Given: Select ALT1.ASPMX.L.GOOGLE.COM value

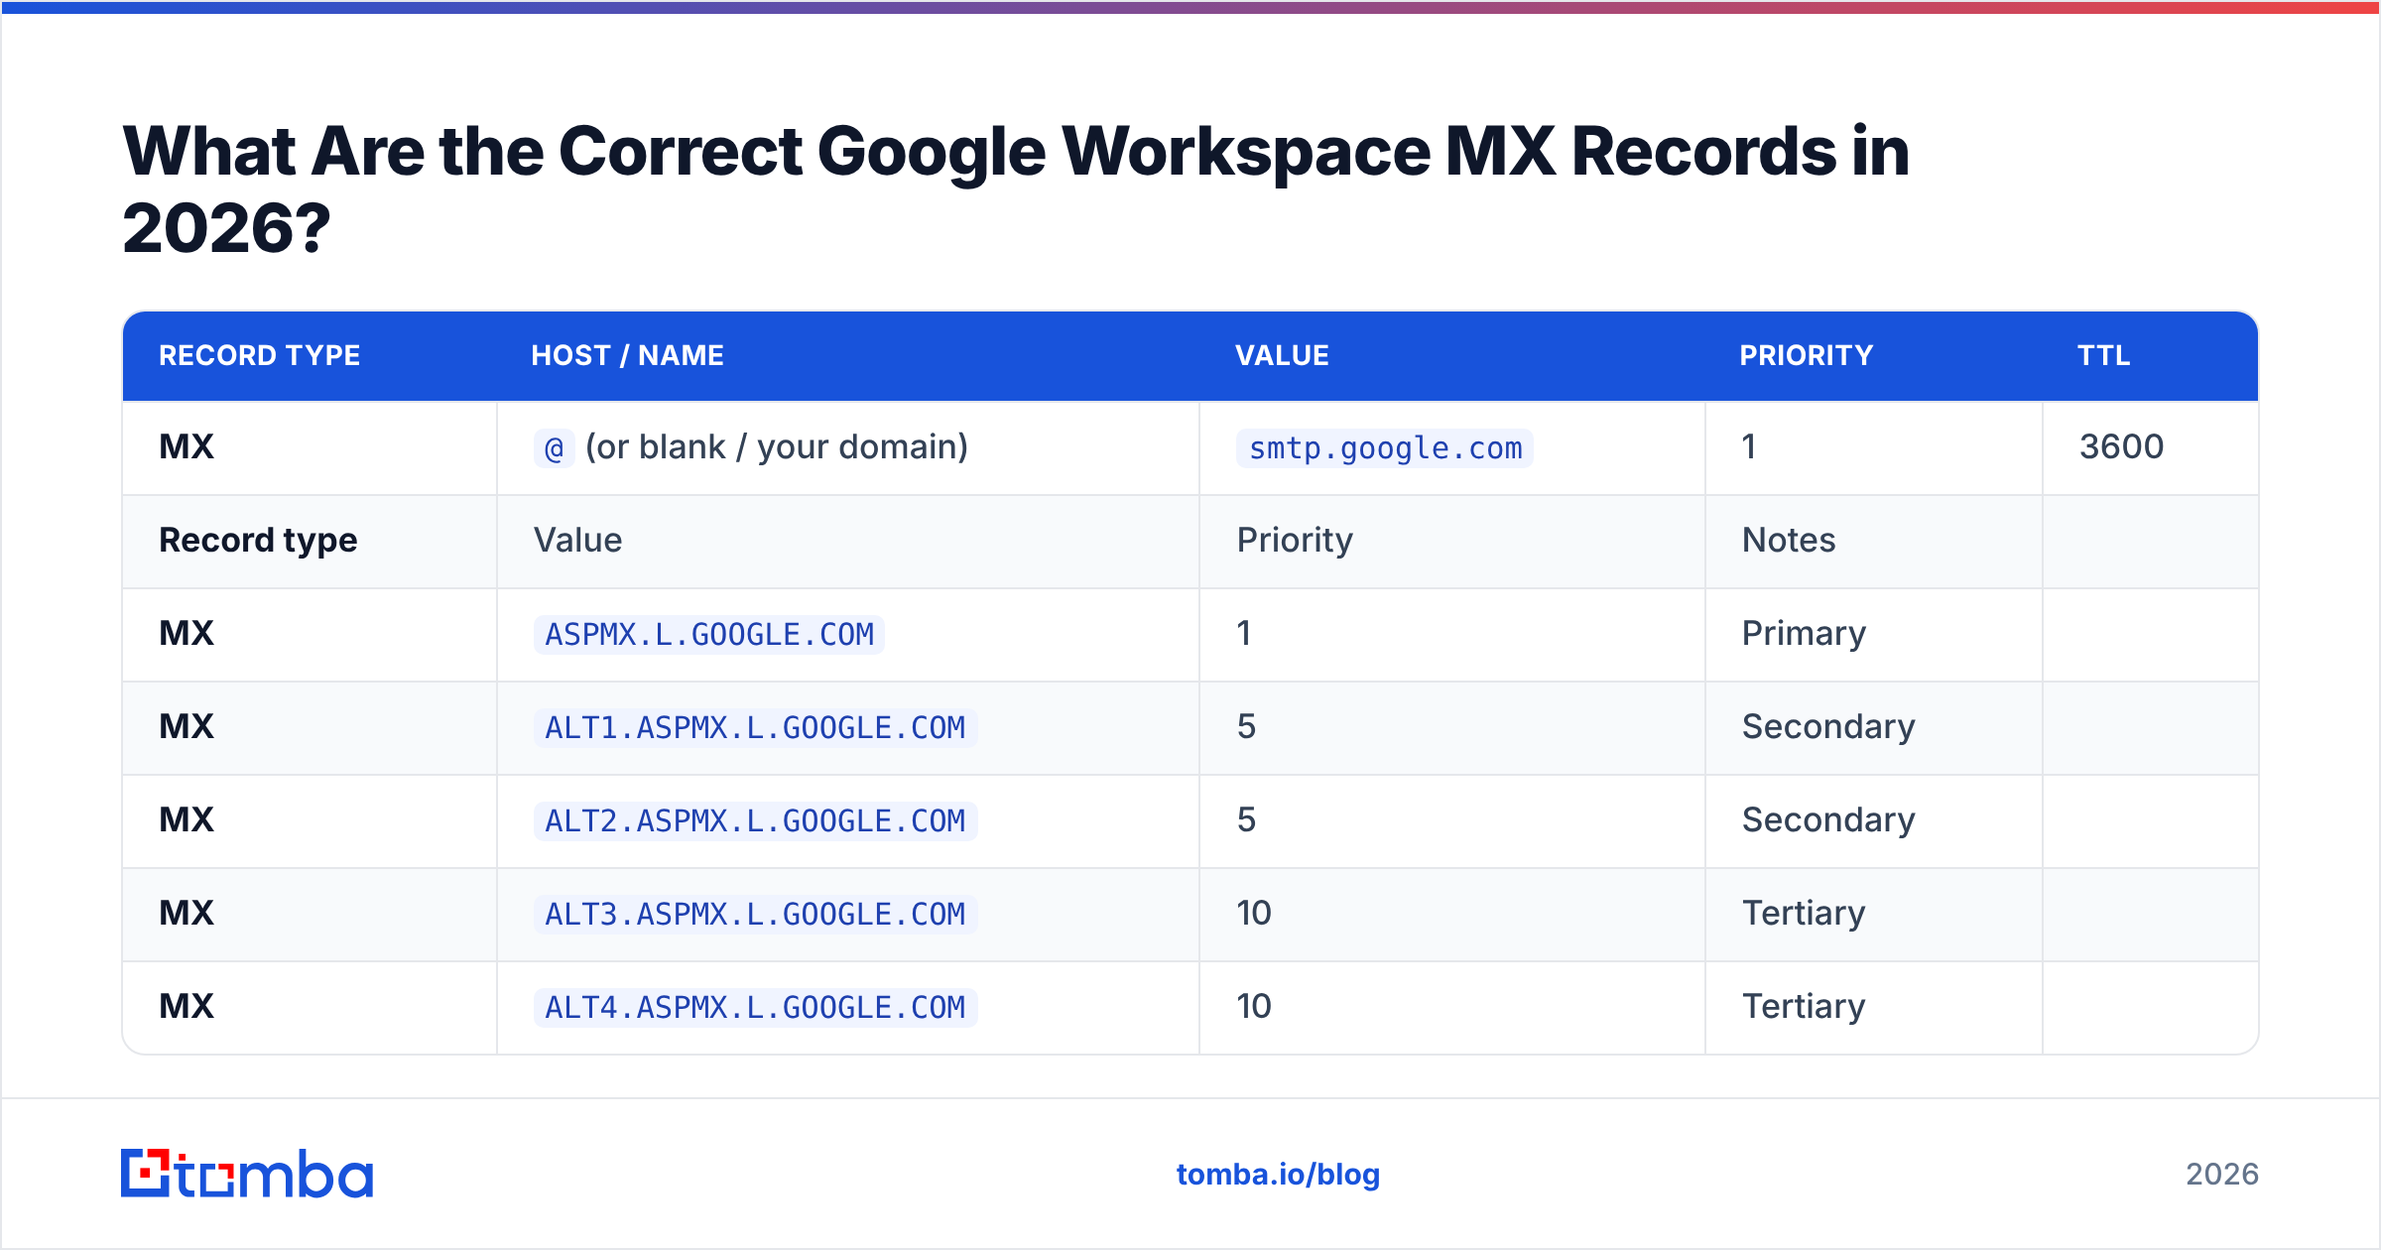Looking at the screenshot, I should (756, 728).
